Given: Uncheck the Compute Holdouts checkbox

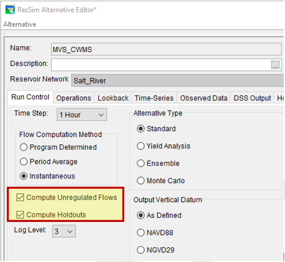Looking at the screenshot, I should (x=20, y=215).
